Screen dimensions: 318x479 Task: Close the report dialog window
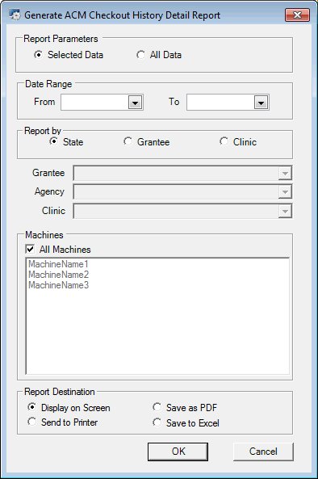pyautogui.click(x=297, y=15)
